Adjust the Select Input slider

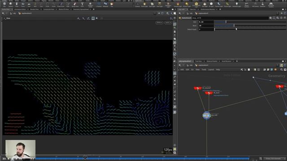250,29
